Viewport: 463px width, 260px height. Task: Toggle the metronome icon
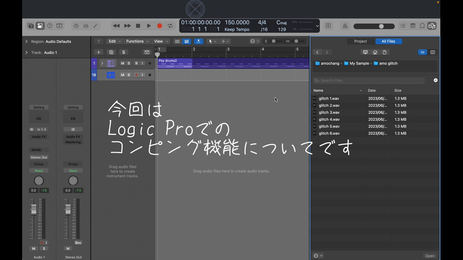click(345, 26)
